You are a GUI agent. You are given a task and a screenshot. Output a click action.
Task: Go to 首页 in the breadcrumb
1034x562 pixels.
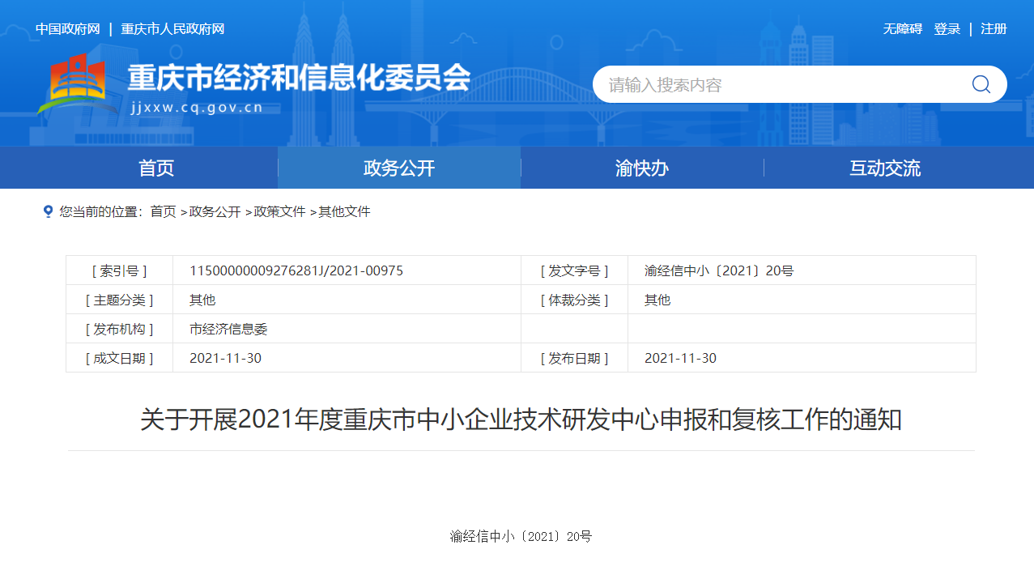pyautogui.click(x=163, y=211)
